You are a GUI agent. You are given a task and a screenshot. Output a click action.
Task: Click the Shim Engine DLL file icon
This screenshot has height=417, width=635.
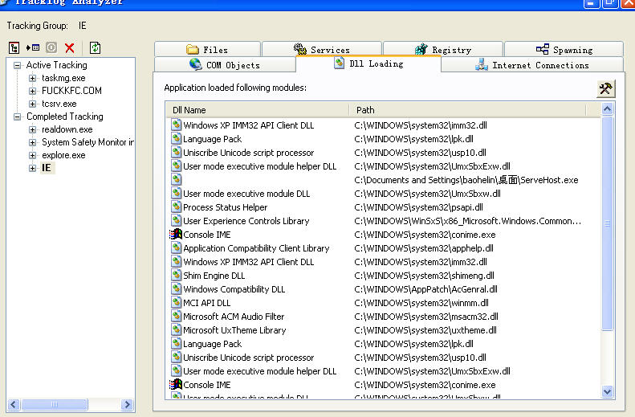(176, 276)
